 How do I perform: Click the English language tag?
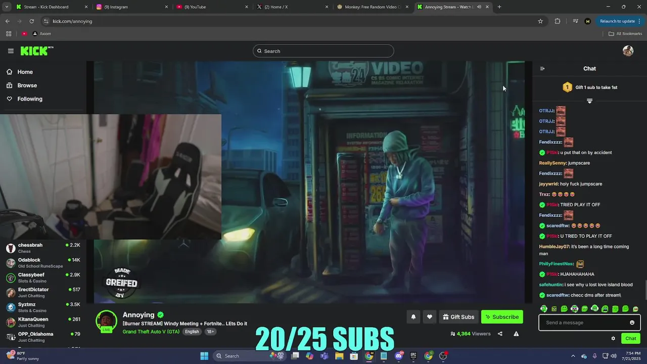click(192, 332)
